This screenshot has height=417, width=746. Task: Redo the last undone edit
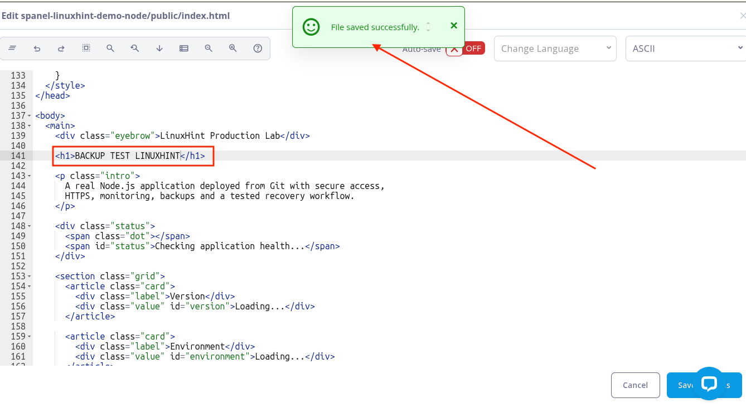[x=61, y=49]
